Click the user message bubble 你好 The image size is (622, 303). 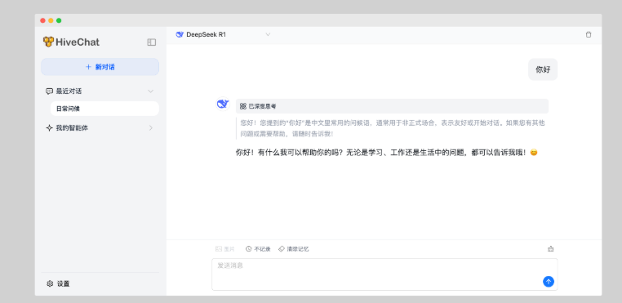click(543, 69)
